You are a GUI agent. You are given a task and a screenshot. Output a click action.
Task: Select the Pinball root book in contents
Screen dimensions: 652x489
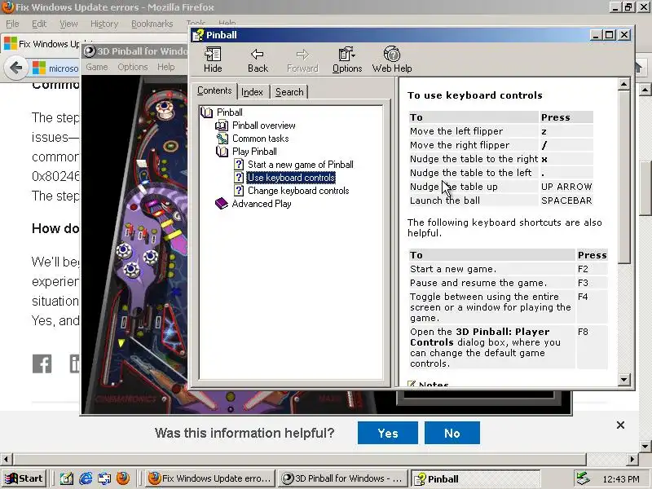coord(230,112)
